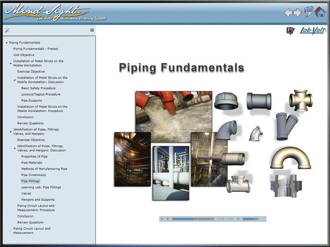This screenshot has width=330, height=247.
Task: Open the speech bubble feedback icon
Action: point(309,11)
